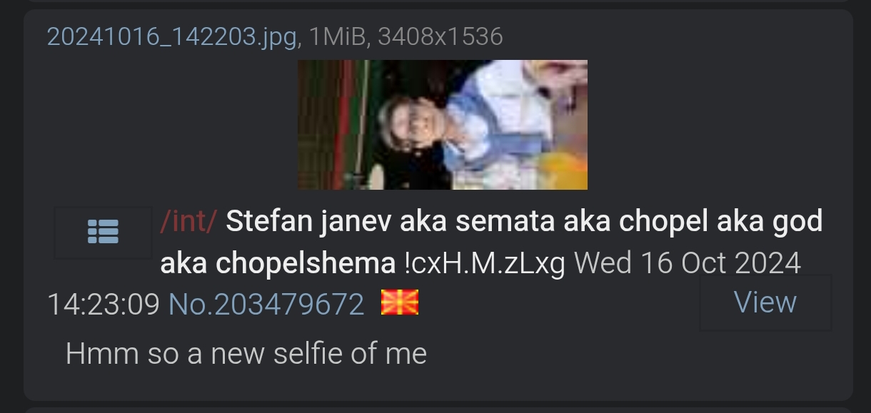The height and width of the screenshot is (413, 871).
Task: Open the selfie thumbnail image
Action: [443, 125]
